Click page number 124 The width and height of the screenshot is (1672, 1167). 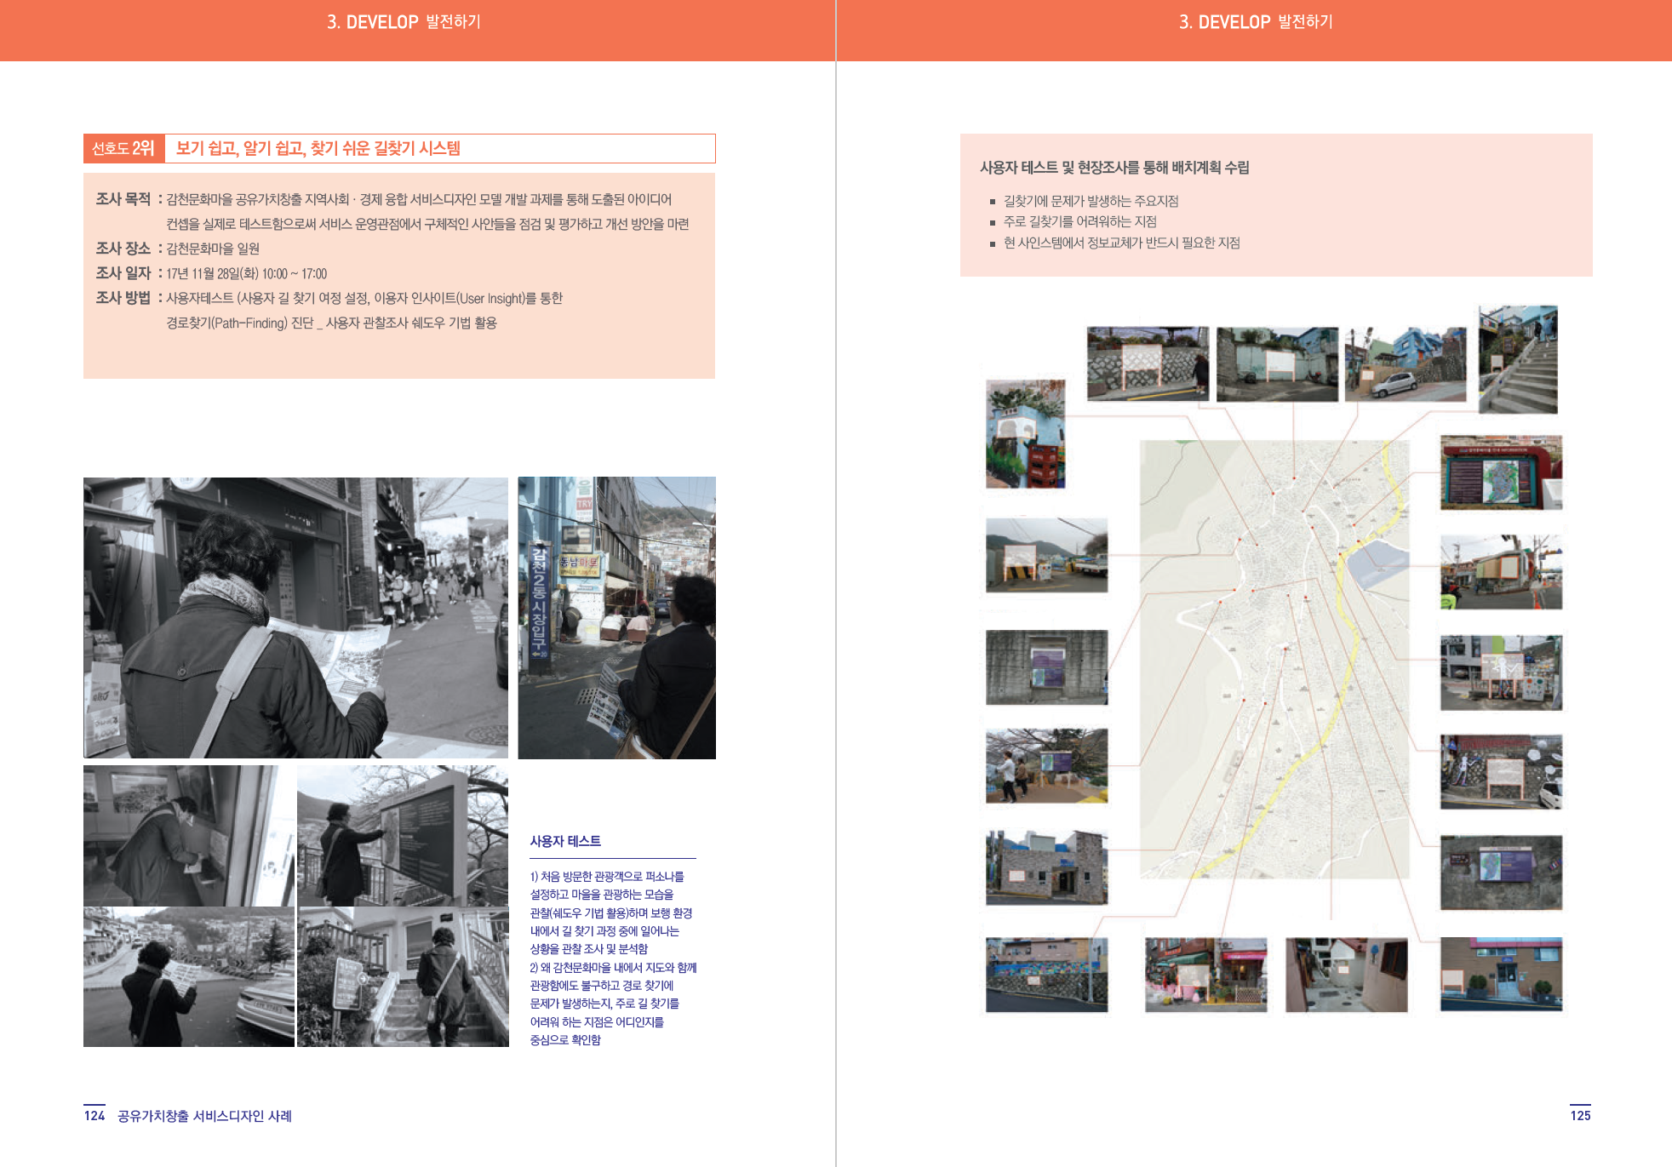coord(94,1115)
